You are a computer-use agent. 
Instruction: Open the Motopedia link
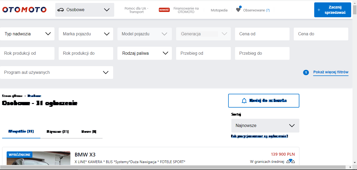[219, 10]
